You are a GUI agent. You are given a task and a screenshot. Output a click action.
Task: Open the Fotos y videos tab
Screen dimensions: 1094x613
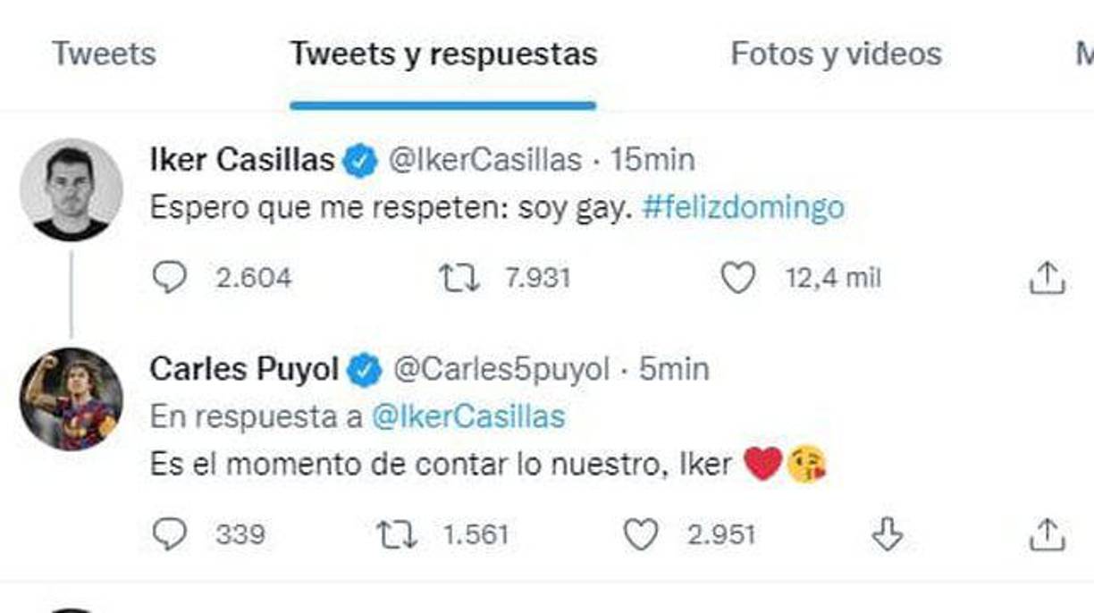tap(835, 55)
